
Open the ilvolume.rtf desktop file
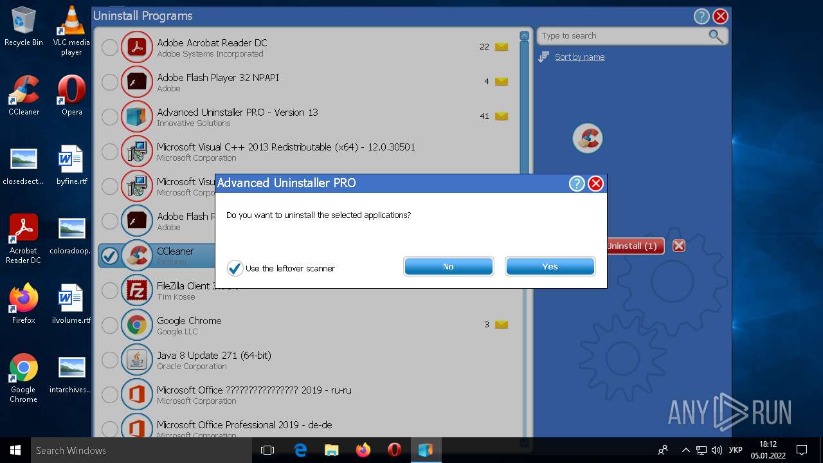point(71,304)
